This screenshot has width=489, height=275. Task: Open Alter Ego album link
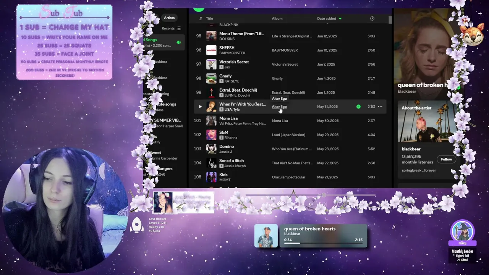[279, 107]
